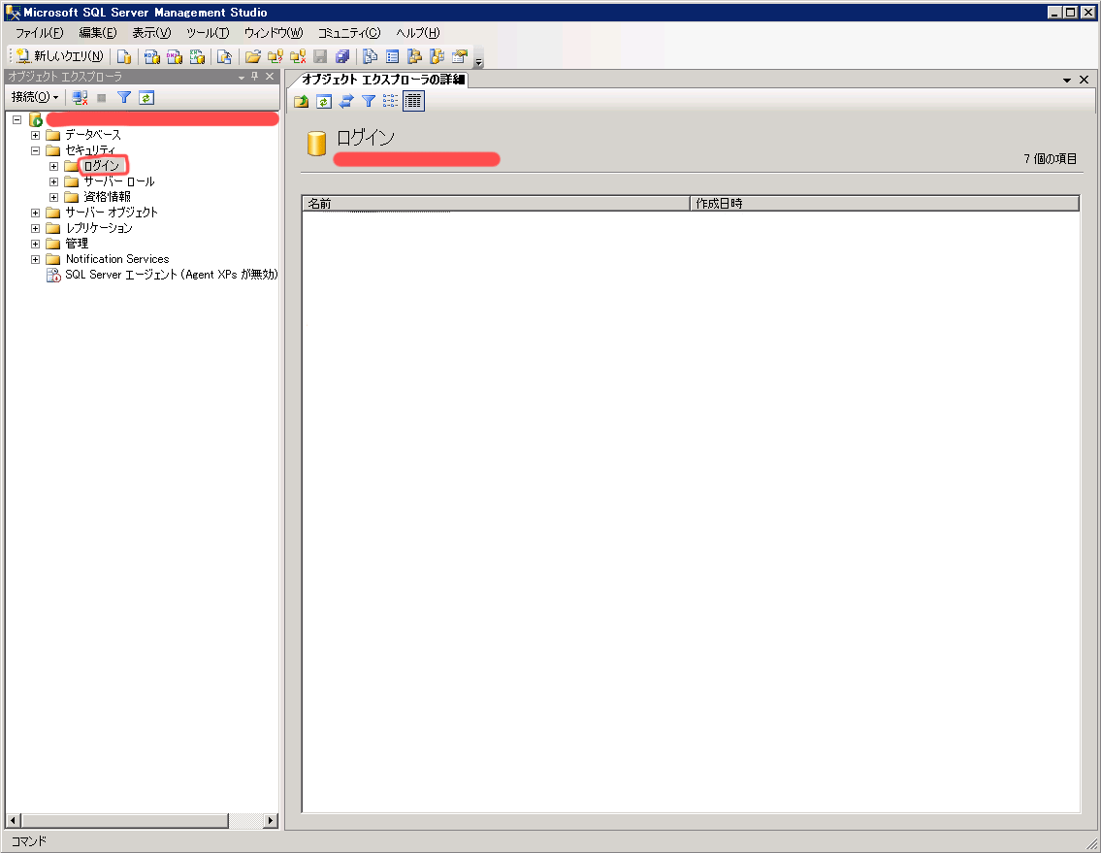Click the Save floppy disk icon
The width and height of the screenshot is (1101, 853).
coord(320,56)
